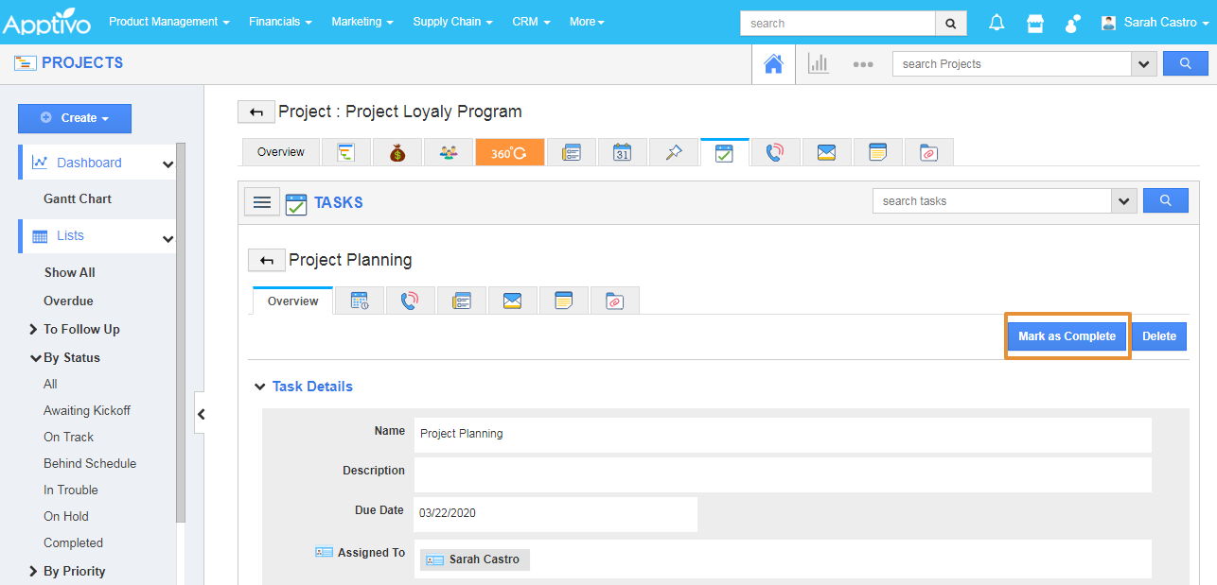Open the hamburger menu beside TASKS
This screenshot has width=1217, height=585.
[262, 202]
